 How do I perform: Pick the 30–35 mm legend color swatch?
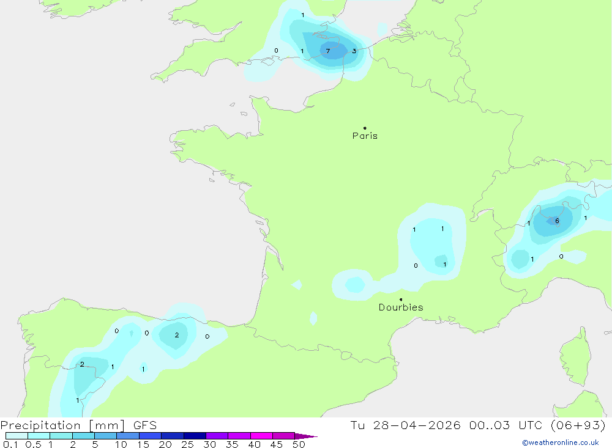[x=217, y=436]
